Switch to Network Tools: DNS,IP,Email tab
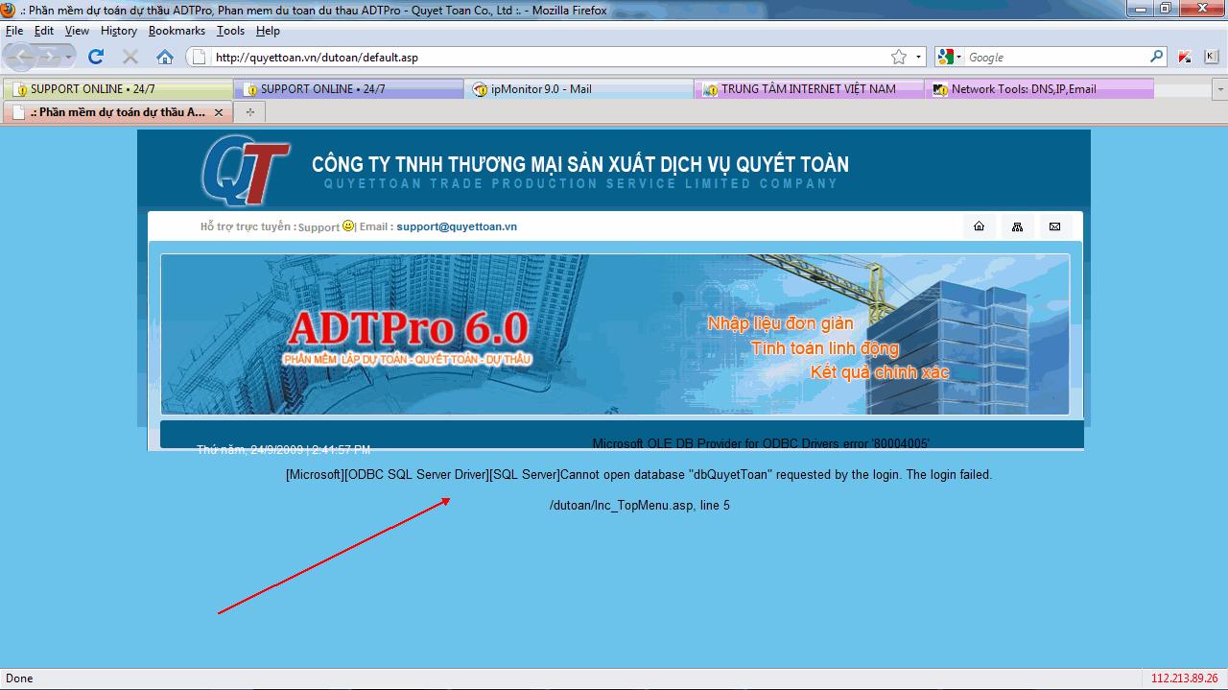This screenshot has width=1228, height=690. click(1039, 89)
